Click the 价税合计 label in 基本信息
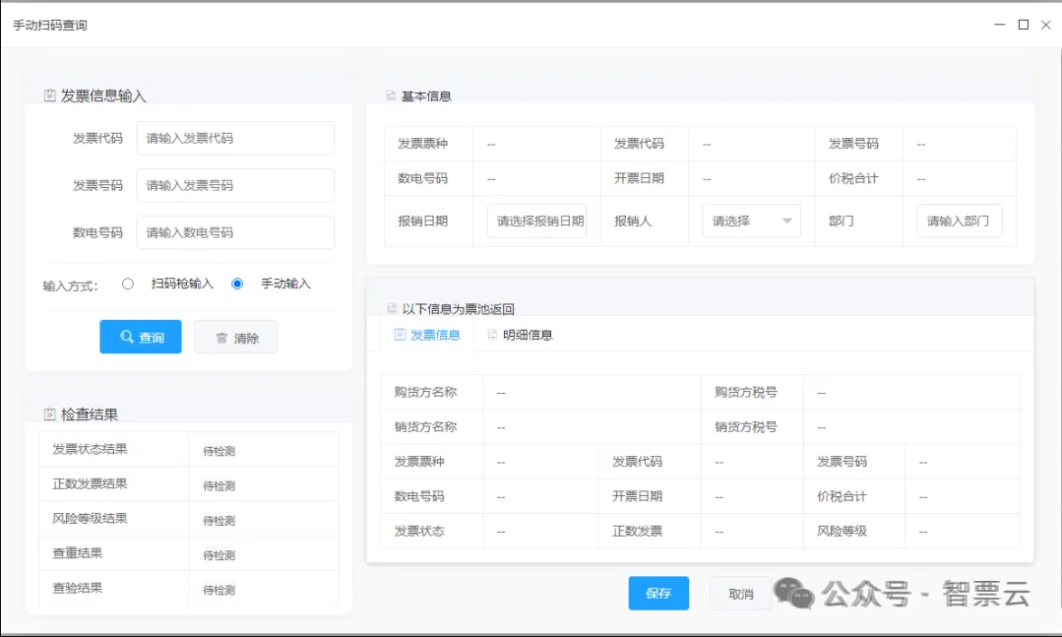1062x637 pixels. tap(853, 178)
